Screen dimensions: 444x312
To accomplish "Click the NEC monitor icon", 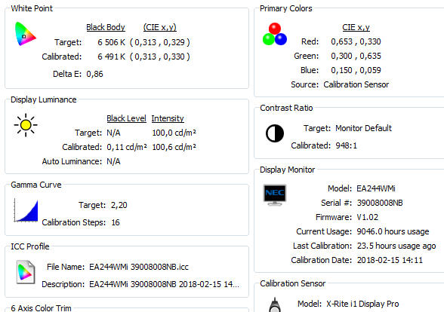I will click(x=275, y=194).
